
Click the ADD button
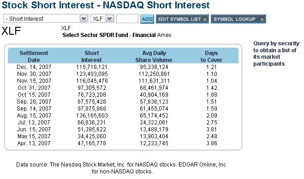click(x=147, y=19)
